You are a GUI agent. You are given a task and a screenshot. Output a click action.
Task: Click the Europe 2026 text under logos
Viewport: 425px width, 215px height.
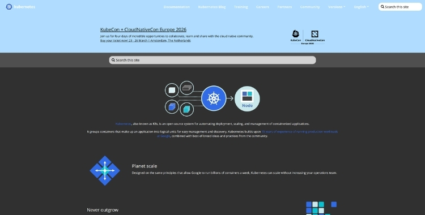(307, 44)
